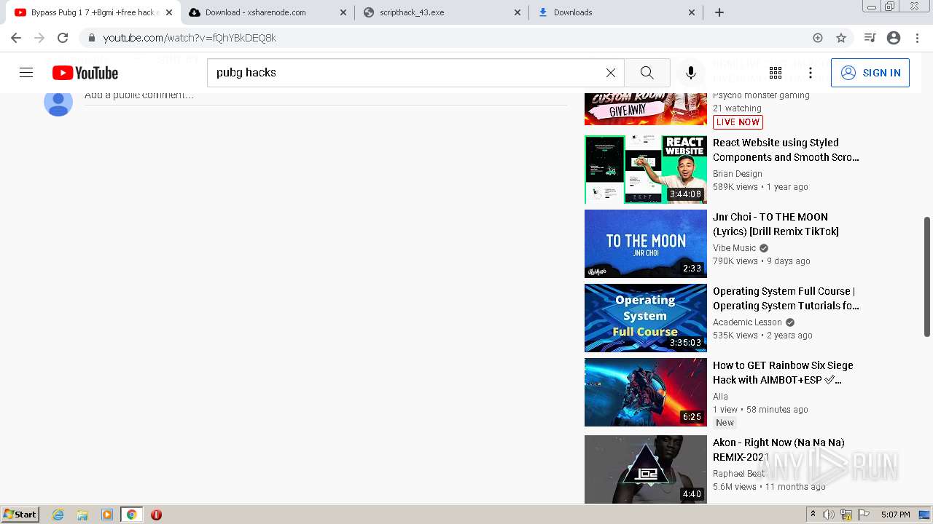Screen dimensions: 933x524
Task: Click the 5:07 PM clock
Action: tap(895, 515)
